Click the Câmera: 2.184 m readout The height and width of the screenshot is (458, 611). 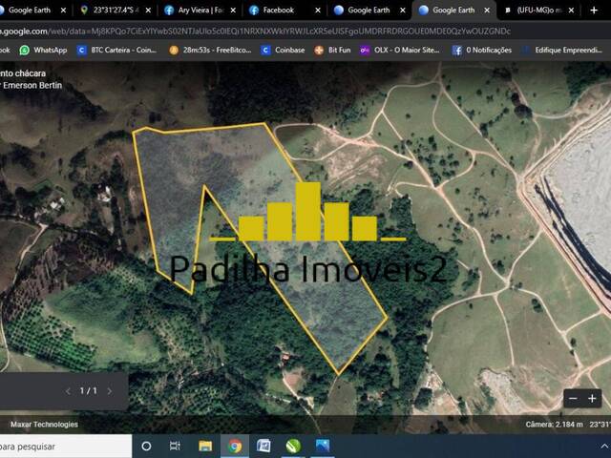click(x=554, y=425)
